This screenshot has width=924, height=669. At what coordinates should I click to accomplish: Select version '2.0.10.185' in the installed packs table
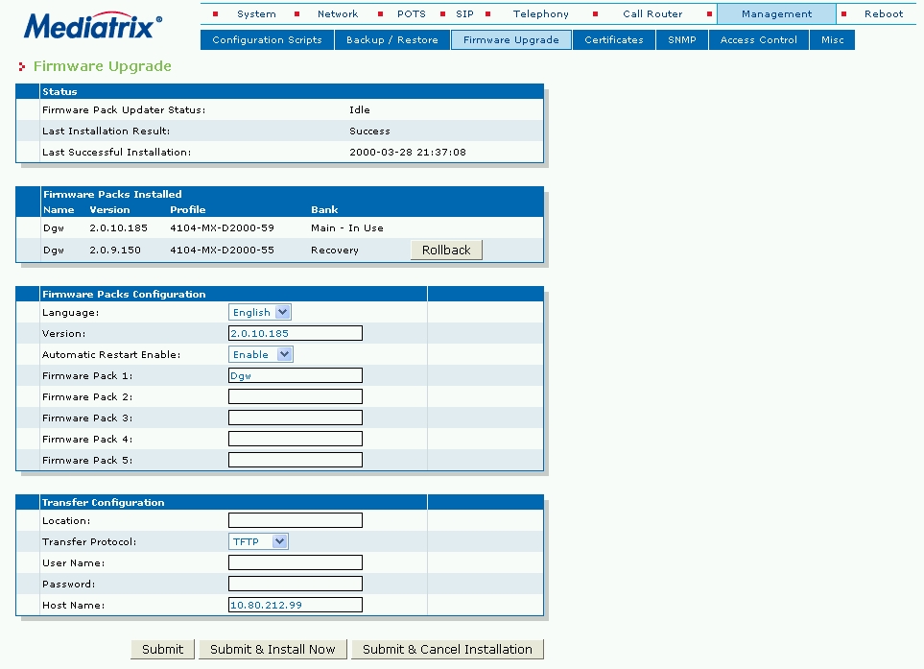[x=118, y=227]
